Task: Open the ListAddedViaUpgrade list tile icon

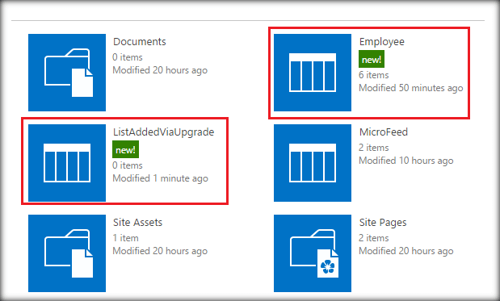Action: pyautogui.click(x=67, y=163)
